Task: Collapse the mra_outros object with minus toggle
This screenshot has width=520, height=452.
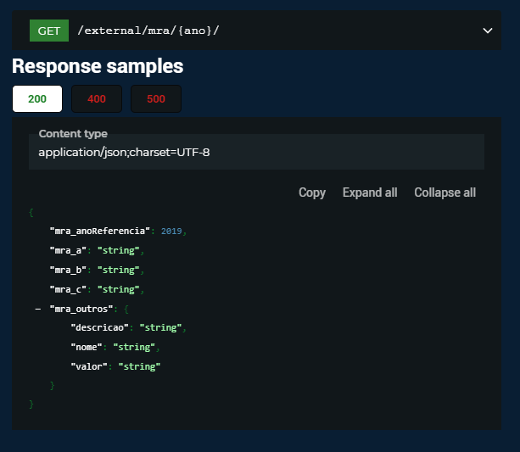Action: point(38,309)
